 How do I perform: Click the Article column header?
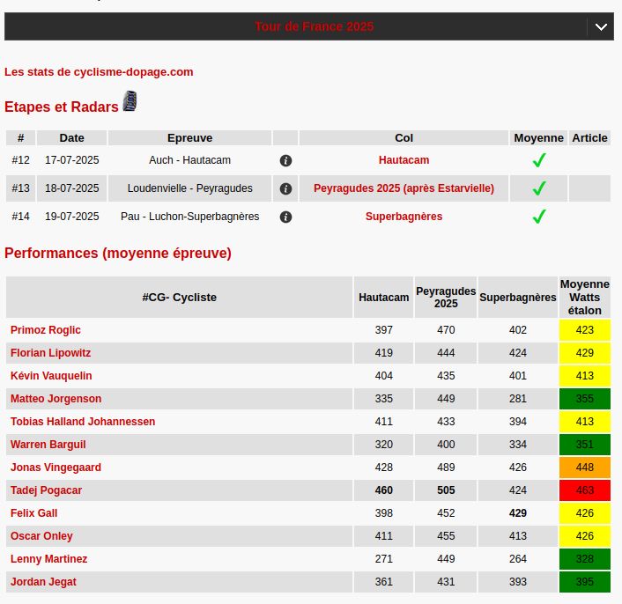tap(589, 138)
